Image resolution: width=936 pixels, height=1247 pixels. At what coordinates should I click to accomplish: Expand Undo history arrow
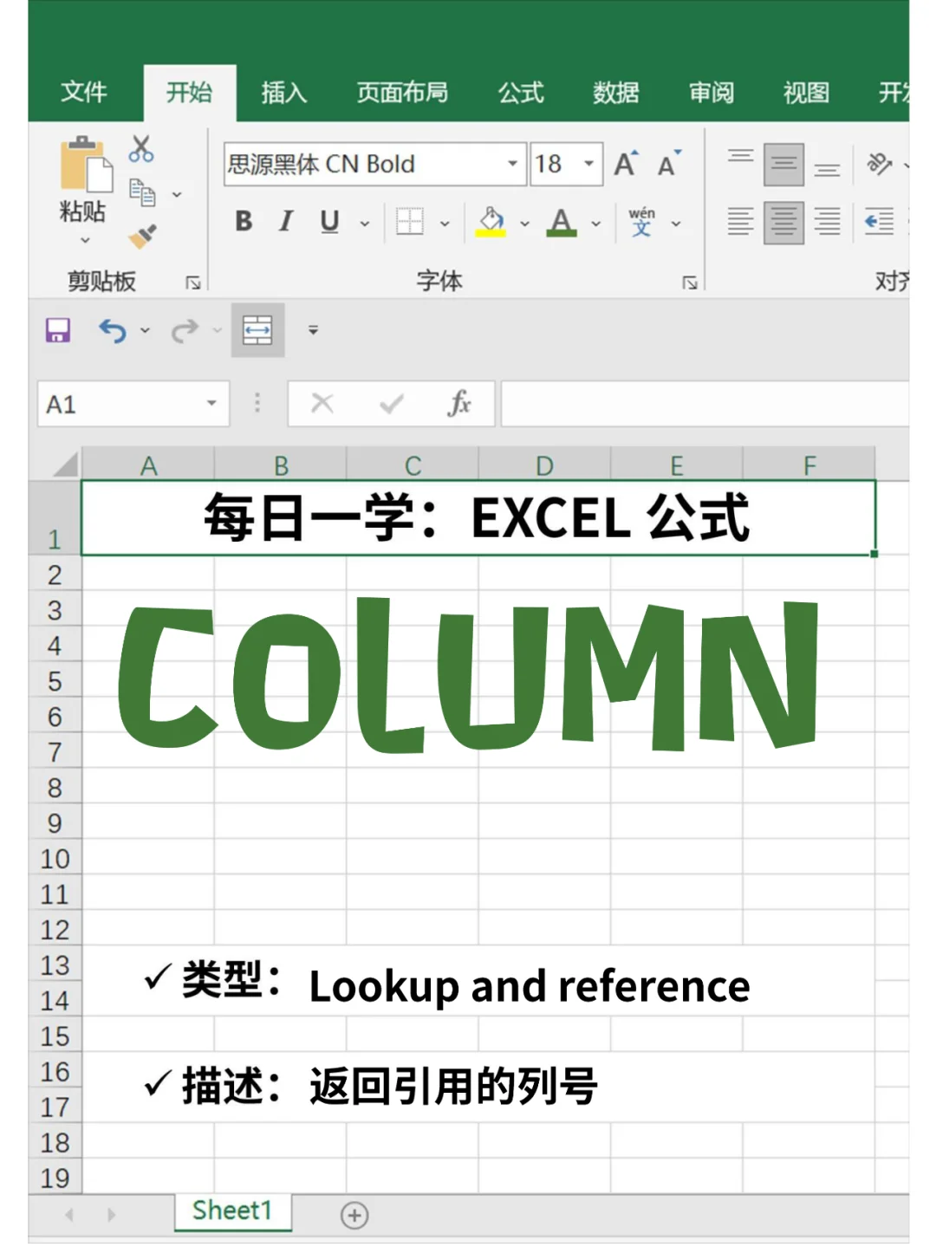(145, 330)
